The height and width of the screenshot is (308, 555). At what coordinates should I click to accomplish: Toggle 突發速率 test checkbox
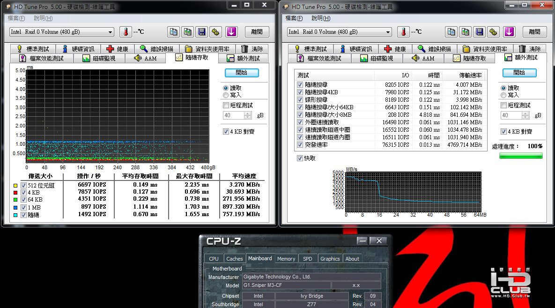coord(300,144)
